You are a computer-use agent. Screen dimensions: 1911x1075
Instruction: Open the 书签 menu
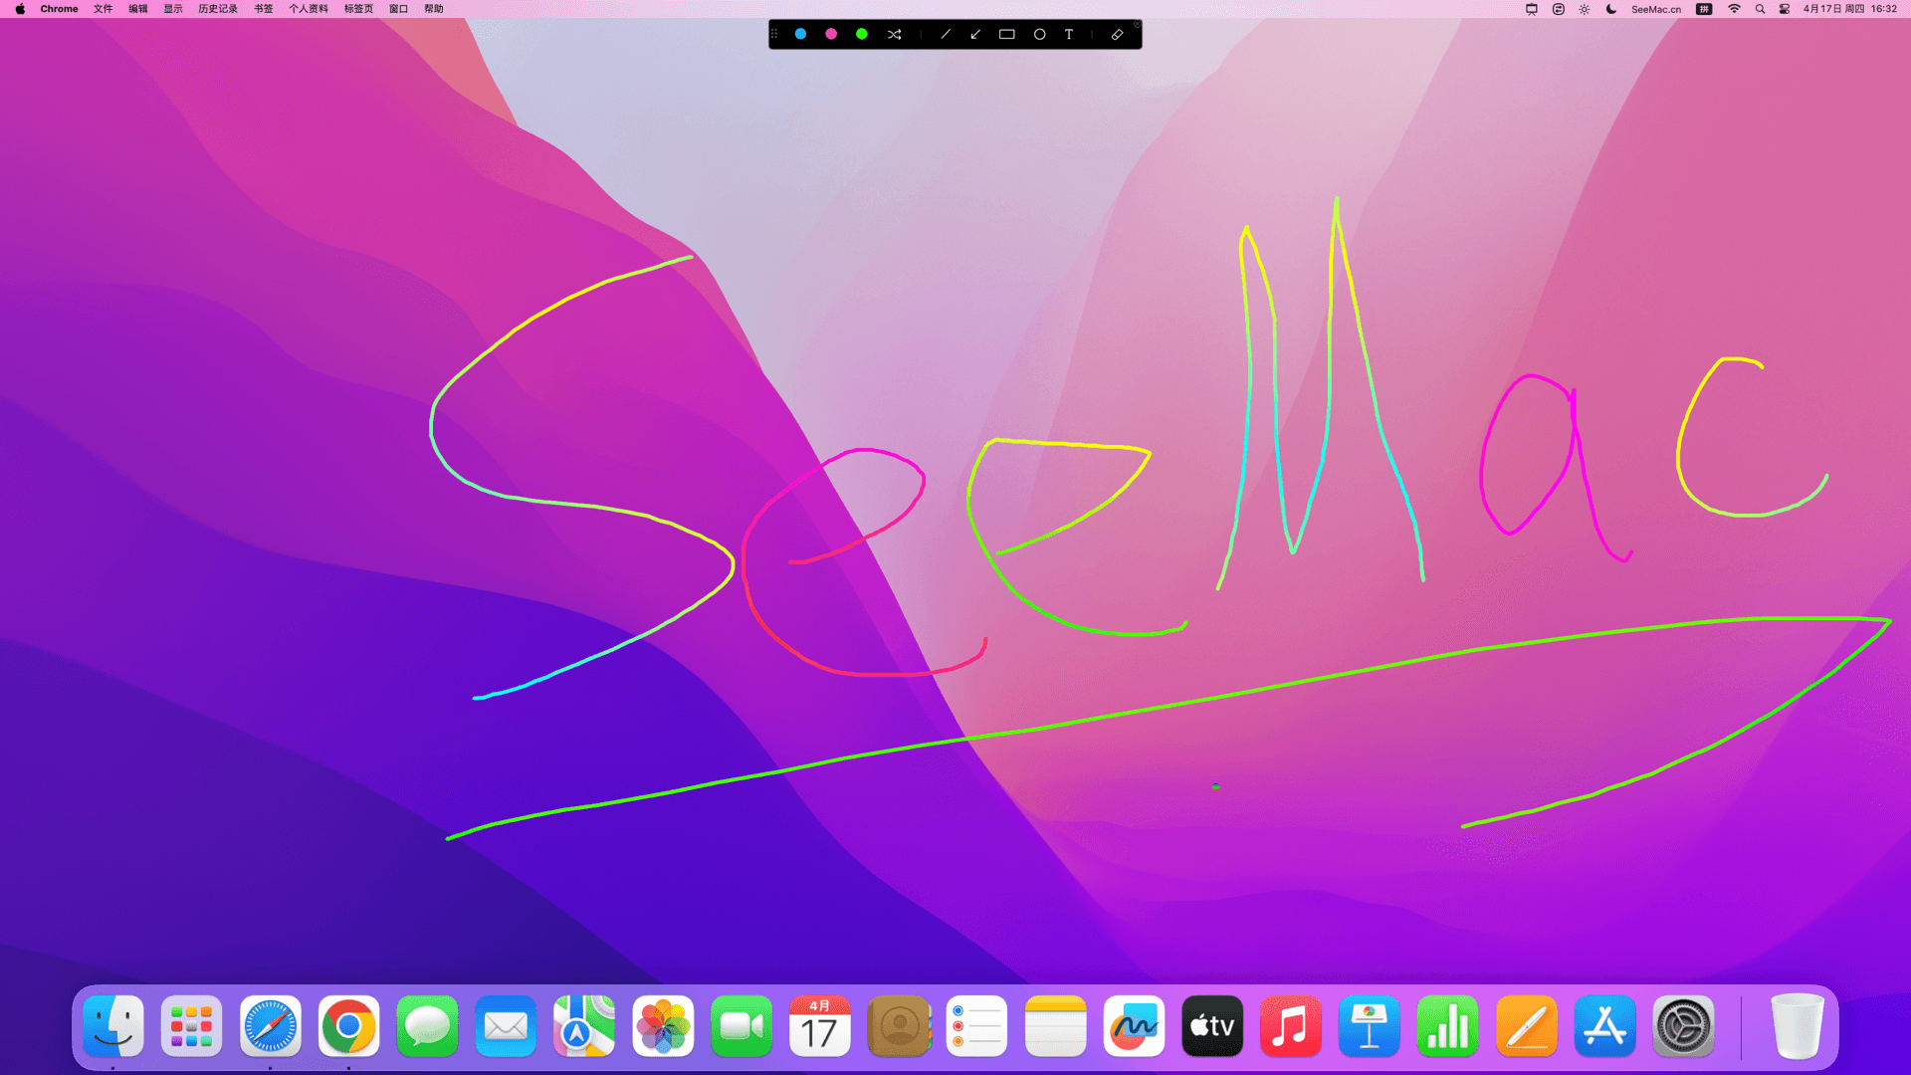tap(263, 9)
